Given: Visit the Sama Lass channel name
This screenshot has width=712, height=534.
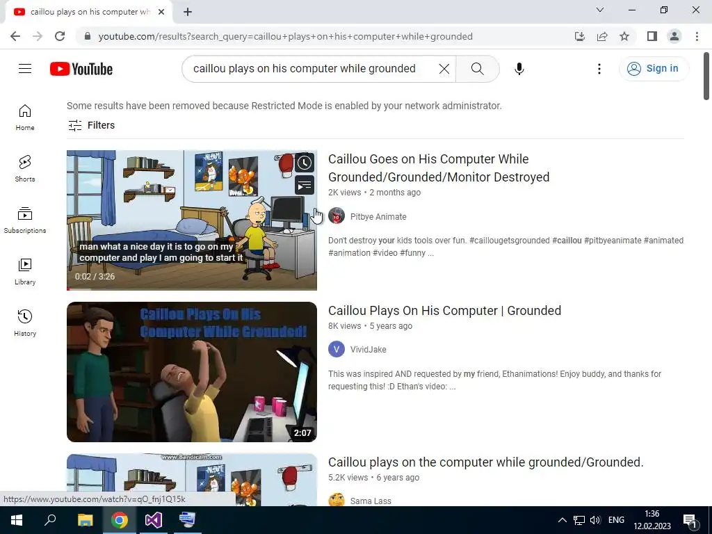Looking at the screenshot, I should 371,501.
